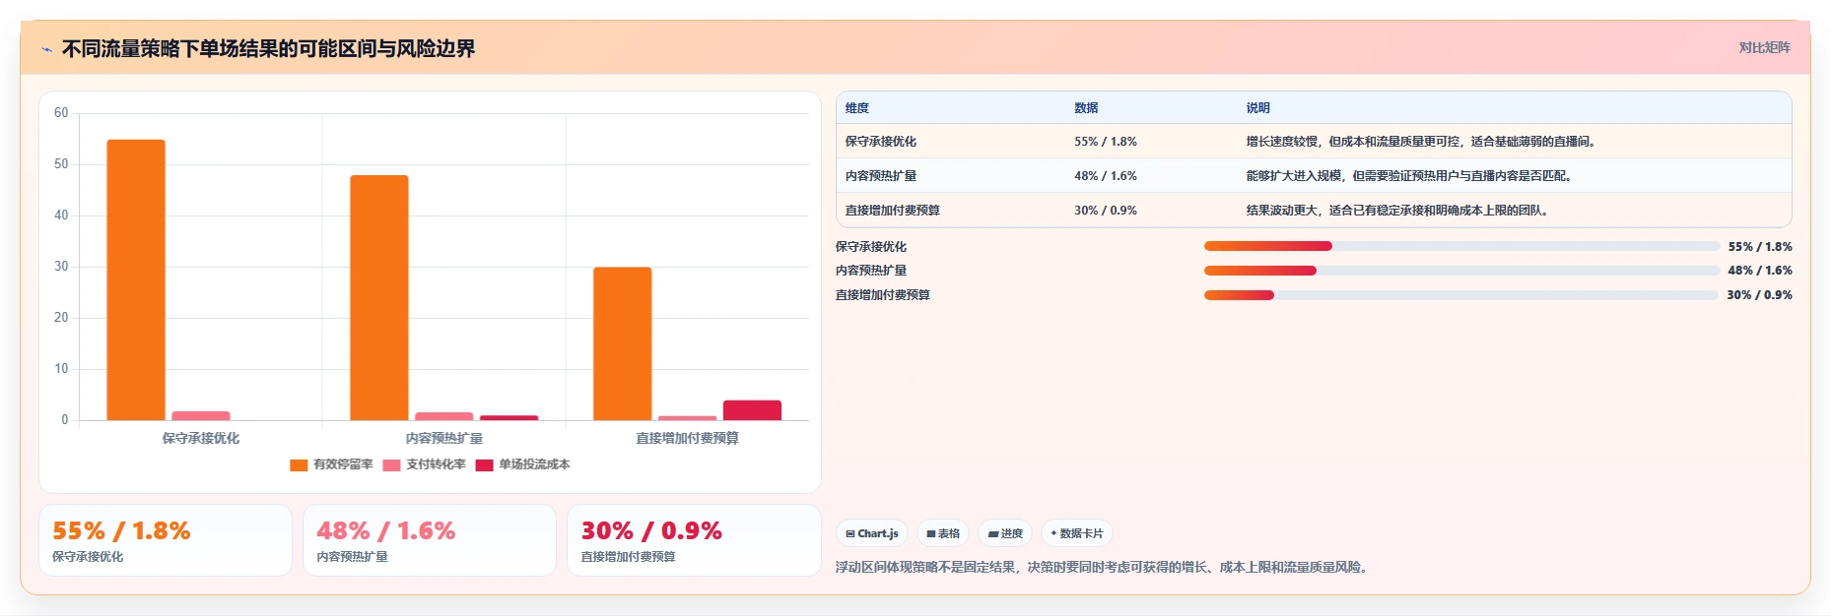Click the 数据 column header

tap(1086, 108)
